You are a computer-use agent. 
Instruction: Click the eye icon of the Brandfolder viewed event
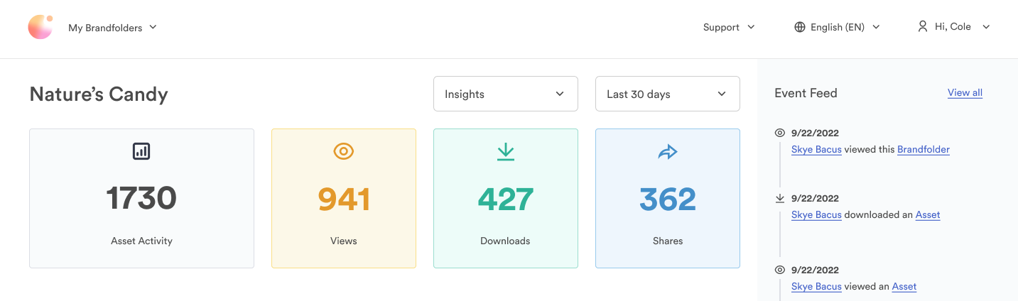coord(780,133)
